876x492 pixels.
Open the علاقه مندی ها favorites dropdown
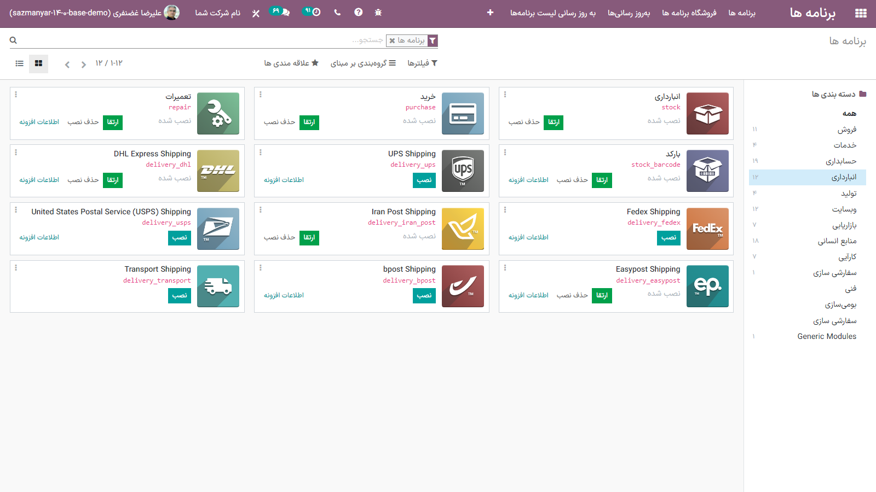(291, 63)
